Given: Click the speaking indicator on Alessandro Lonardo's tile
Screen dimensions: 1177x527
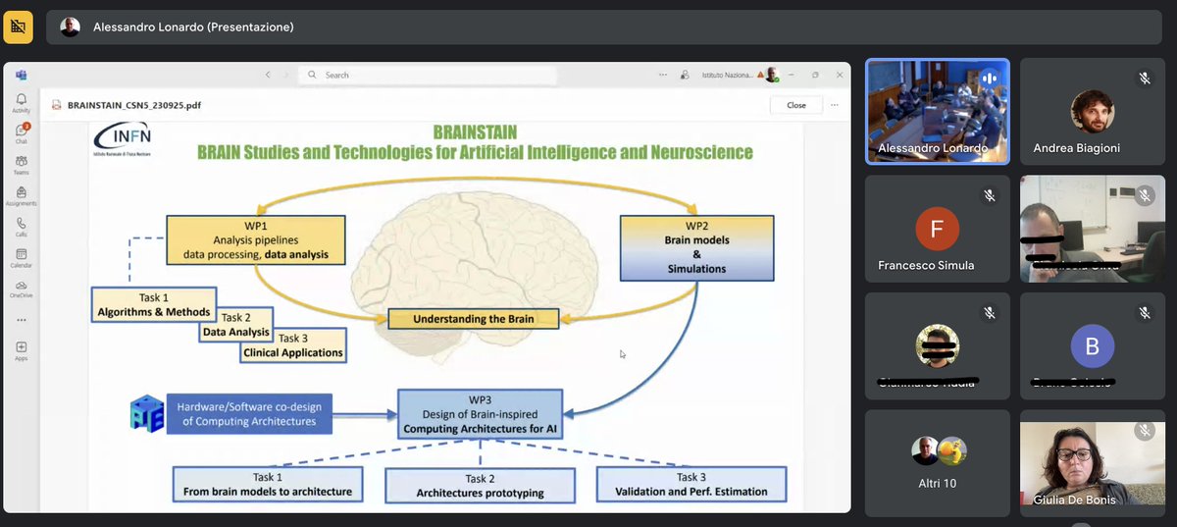Looking at the screenshot, I should pyautogui.click(x=989, y=79).
